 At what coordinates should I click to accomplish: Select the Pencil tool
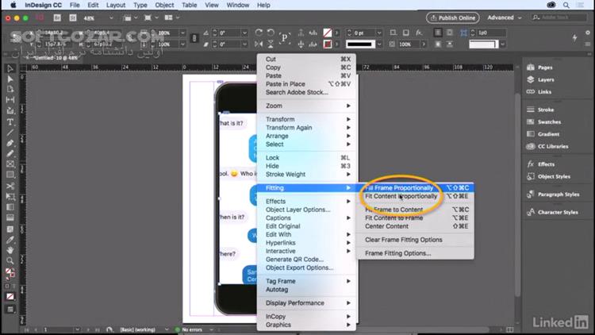10,153
